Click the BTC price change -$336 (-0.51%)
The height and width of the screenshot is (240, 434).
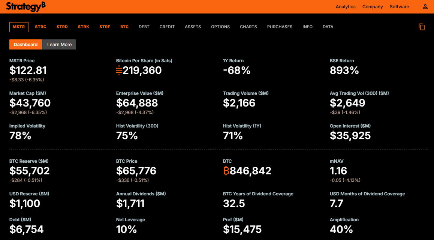(x=132, y=180)
